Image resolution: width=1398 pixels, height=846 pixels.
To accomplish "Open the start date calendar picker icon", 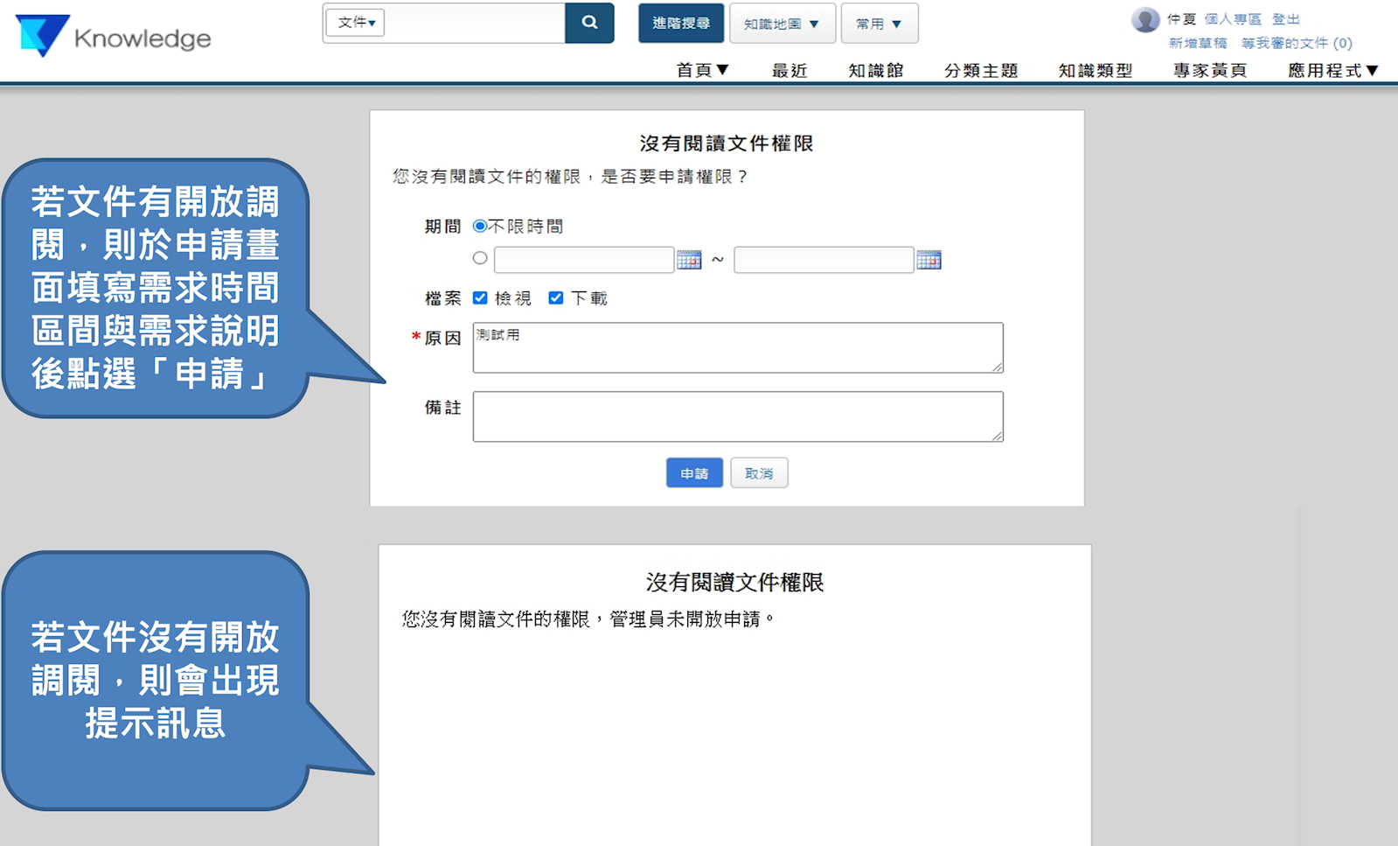I will [x=689, y=260].
